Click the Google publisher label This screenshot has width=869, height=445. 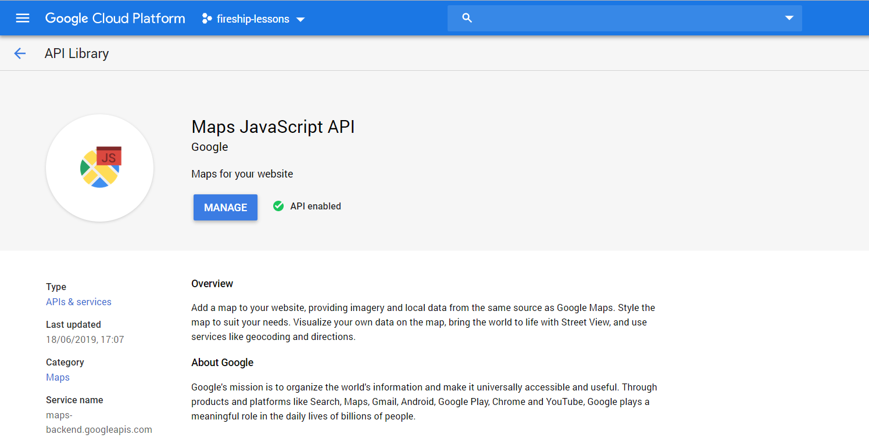[x=209, y=147]
